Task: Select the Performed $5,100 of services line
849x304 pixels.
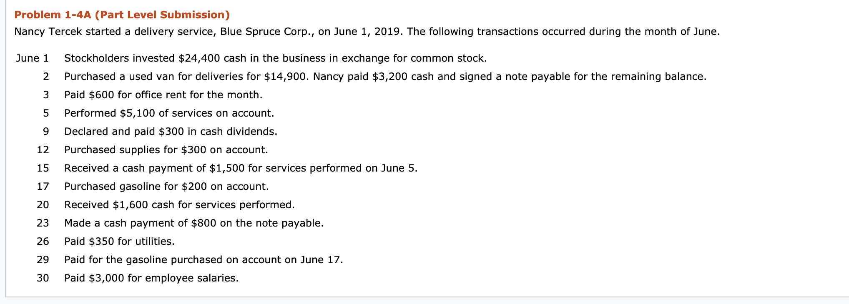Action: 169,113
